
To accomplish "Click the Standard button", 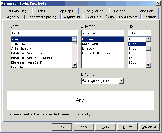I will [149, 127].
